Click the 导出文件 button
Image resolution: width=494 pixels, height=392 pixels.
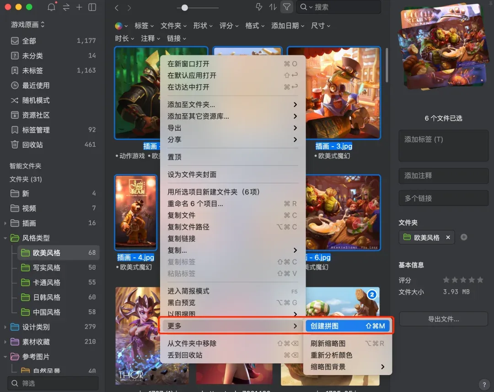(x=443, y=319)
